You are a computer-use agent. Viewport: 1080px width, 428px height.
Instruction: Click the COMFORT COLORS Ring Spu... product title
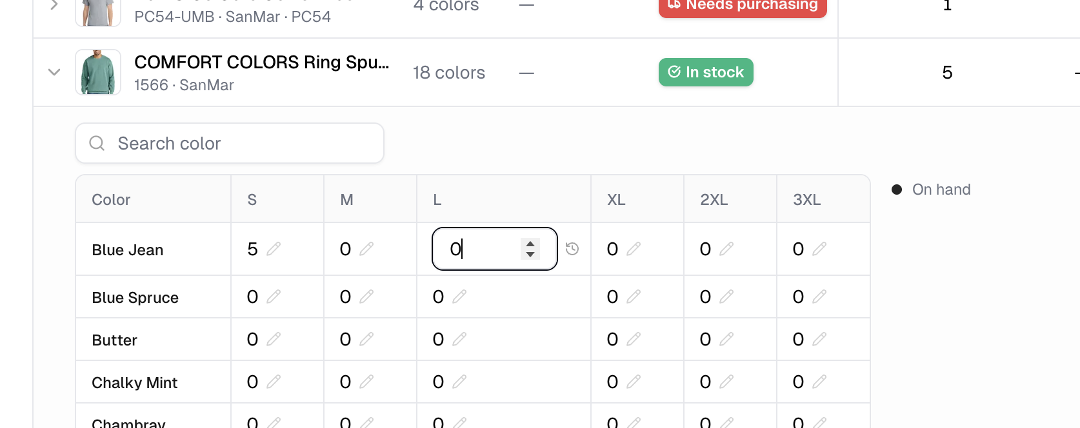tap(261, 62)
